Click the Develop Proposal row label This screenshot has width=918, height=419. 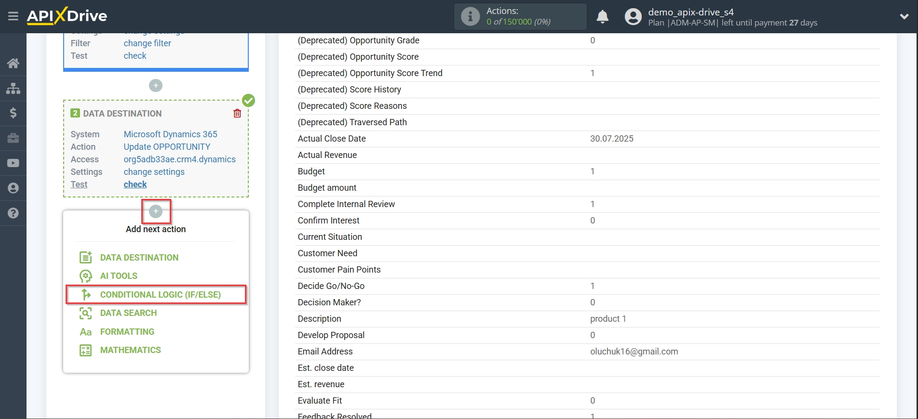click(x=331, y=335)
